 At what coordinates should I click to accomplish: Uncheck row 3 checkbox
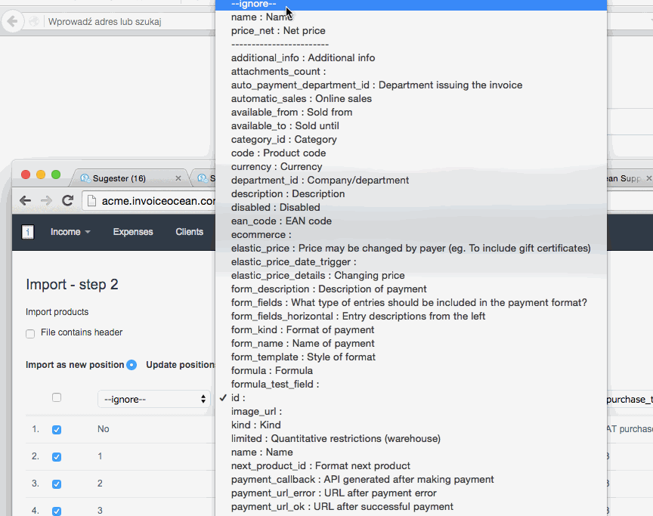pos(57,484)
